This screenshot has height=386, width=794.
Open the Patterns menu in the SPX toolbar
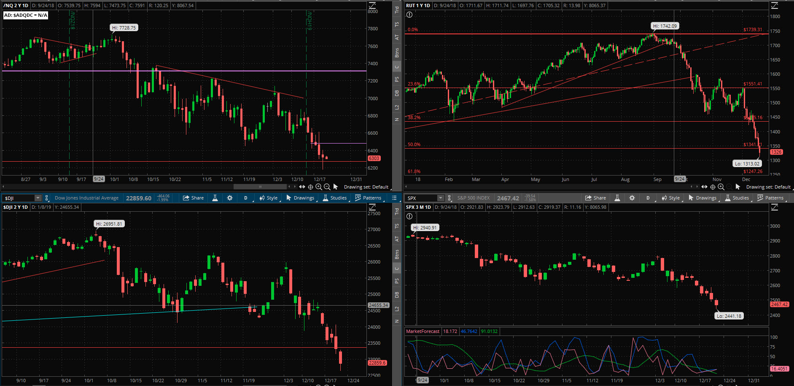point(770,198)
